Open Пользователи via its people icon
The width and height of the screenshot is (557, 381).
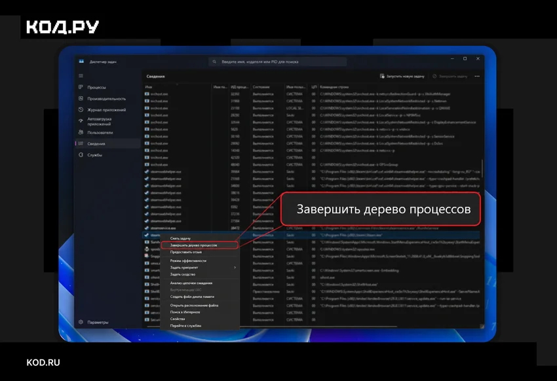(x=81, y=132)
